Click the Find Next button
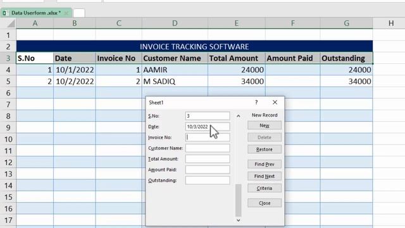 click(265, 176)
